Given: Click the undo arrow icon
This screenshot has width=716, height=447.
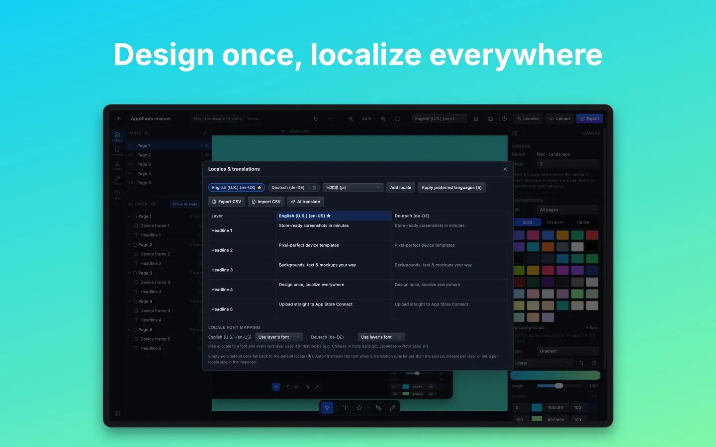Looking at the screenshot, I should [315, 119].
